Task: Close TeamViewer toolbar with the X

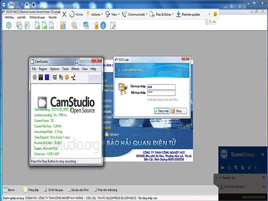Action: tap(64, 14)
